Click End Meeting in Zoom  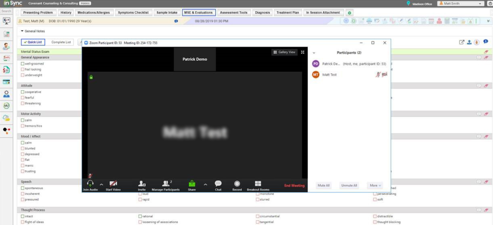[x=294, y=186]
